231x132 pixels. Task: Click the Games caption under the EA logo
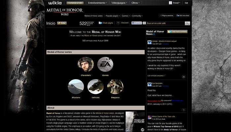pyautogui.click(x=105, y=75)
